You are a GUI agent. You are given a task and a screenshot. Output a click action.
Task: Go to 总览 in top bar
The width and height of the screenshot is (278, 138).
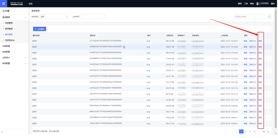(x=31, y=4)
